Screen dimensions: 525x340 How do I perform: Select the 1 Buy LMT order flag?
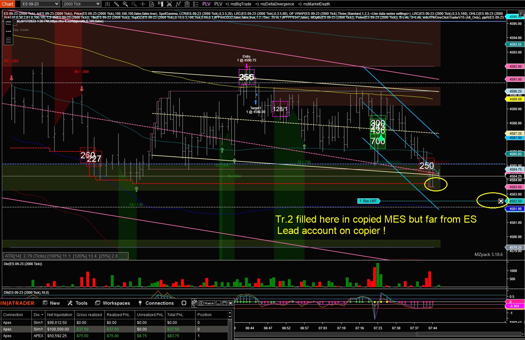(369, 201)
